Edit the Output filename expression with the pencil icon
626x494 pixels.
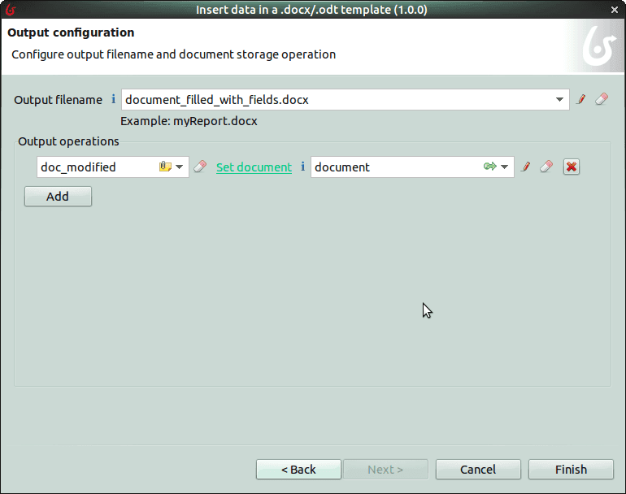click(x=581, y=99)
